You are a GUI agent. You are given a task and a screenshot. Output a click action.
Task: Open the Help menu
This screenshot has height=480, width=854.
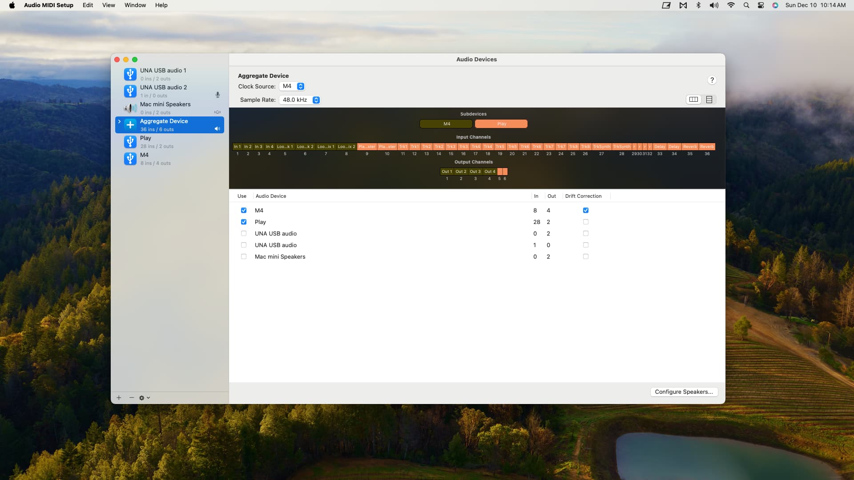coord(161,5)
